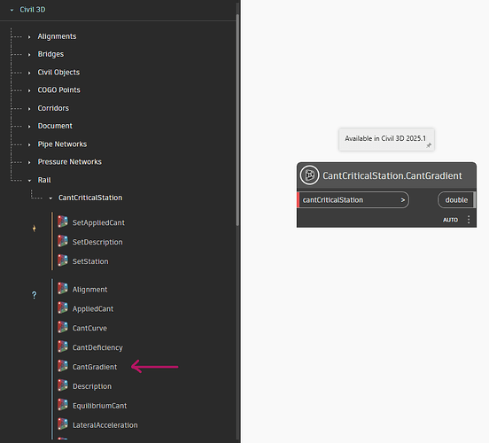Screen dimensions: 489x443
Task: Collapse the CantCriticalStation subcategory
Action: (x=50, y=198)
